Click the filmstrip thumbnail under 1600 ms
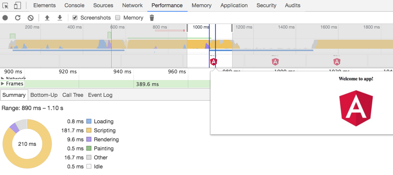Viewport: 393px width, 175px height. pyautogui.click(x=337, y=61)
